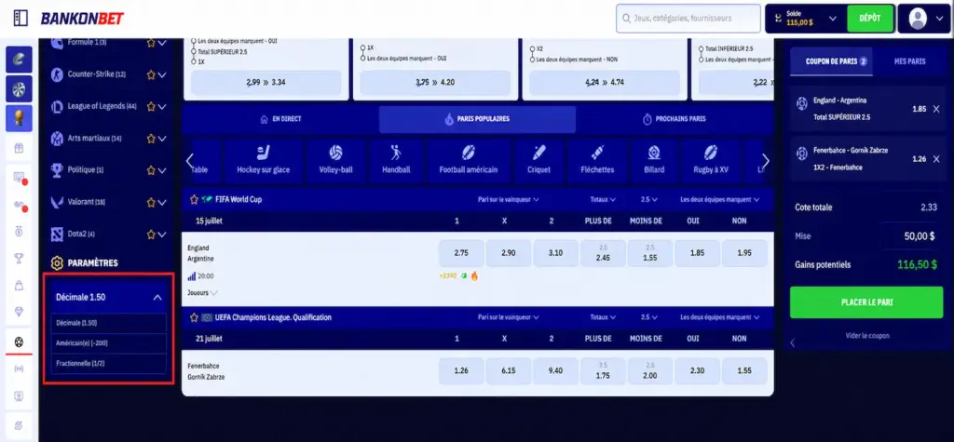
Task: Star the UEFA Champions League Qualification
Action: pos(194,317)
